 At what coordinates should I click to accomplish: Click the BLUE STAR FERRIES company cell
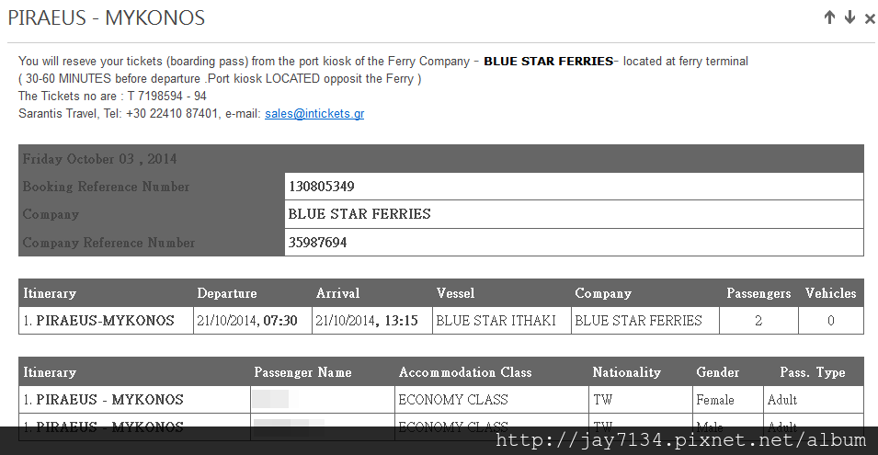[574, 214]
